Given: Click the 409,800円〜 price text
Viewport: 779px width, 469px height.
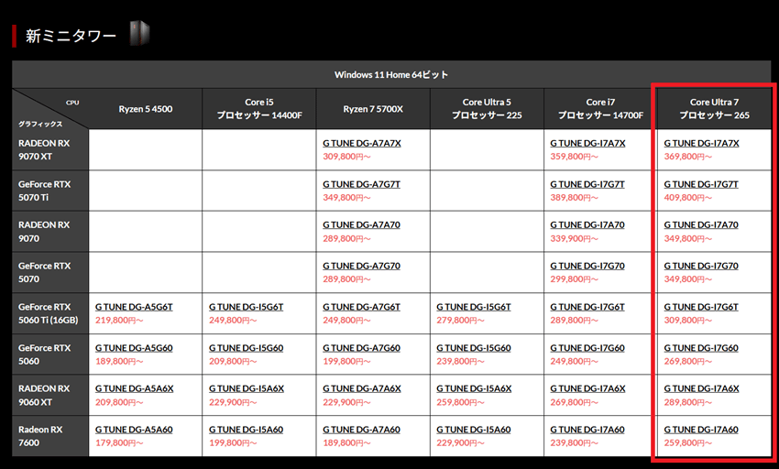Looking at the screenshot, I should pyautogui.click(x=688, y=198).
